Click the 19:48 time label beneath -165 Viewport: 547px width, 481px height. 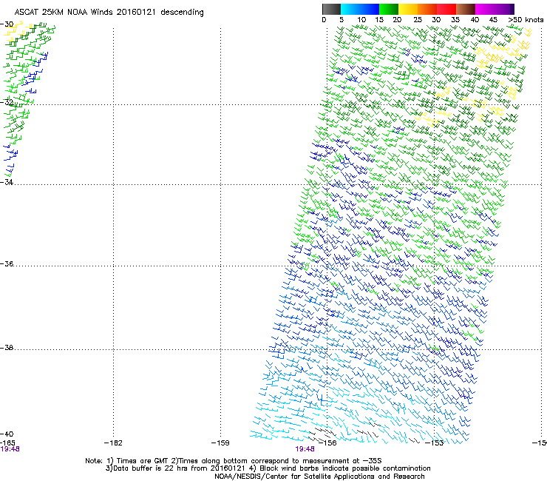pyautogui.click(x=10, y=449)
